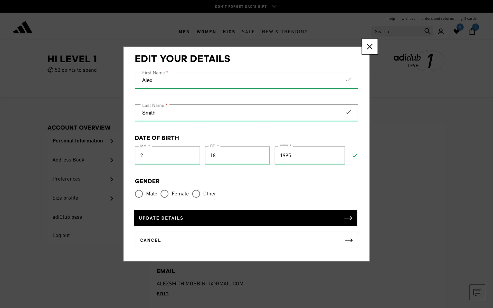Click the search magnifier icon
This screenshot has width=493, height=308.
click(x=427, y=31)
